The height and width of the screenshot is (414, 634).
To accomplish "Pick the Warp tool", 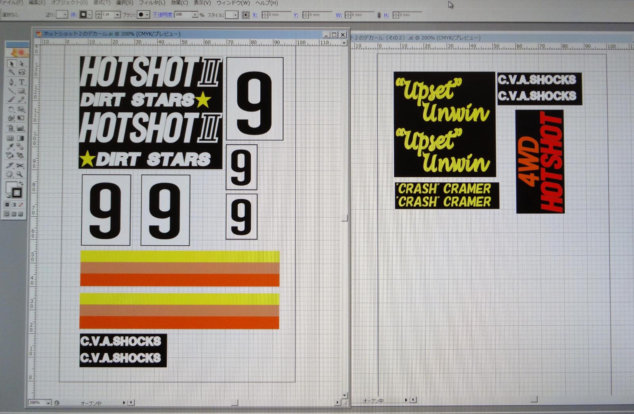I will pos(11,118).
